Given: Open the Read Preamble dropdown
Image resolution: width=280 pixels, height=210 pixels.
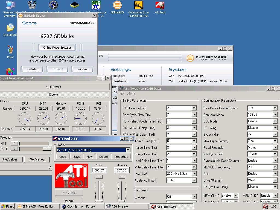Looking at the screenshot, I should point(275,147).
